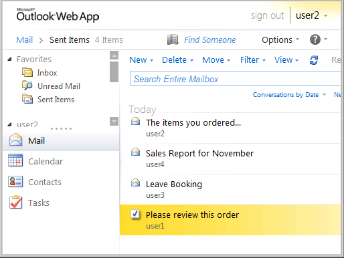Click the refresh mail icon in toolbar
Viewport: 344px width, 258px height.
(x=314, y=60)
